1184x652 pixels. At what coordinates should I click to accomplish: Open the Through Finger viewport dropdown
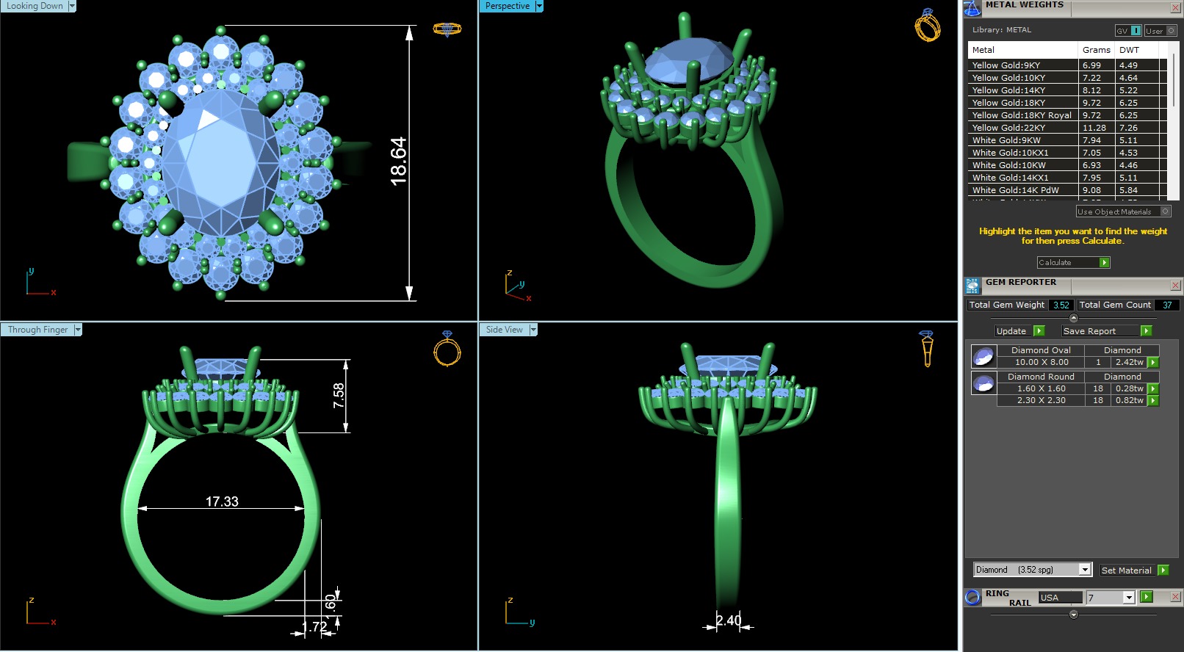pyautogui.click(x=78, y=330)
